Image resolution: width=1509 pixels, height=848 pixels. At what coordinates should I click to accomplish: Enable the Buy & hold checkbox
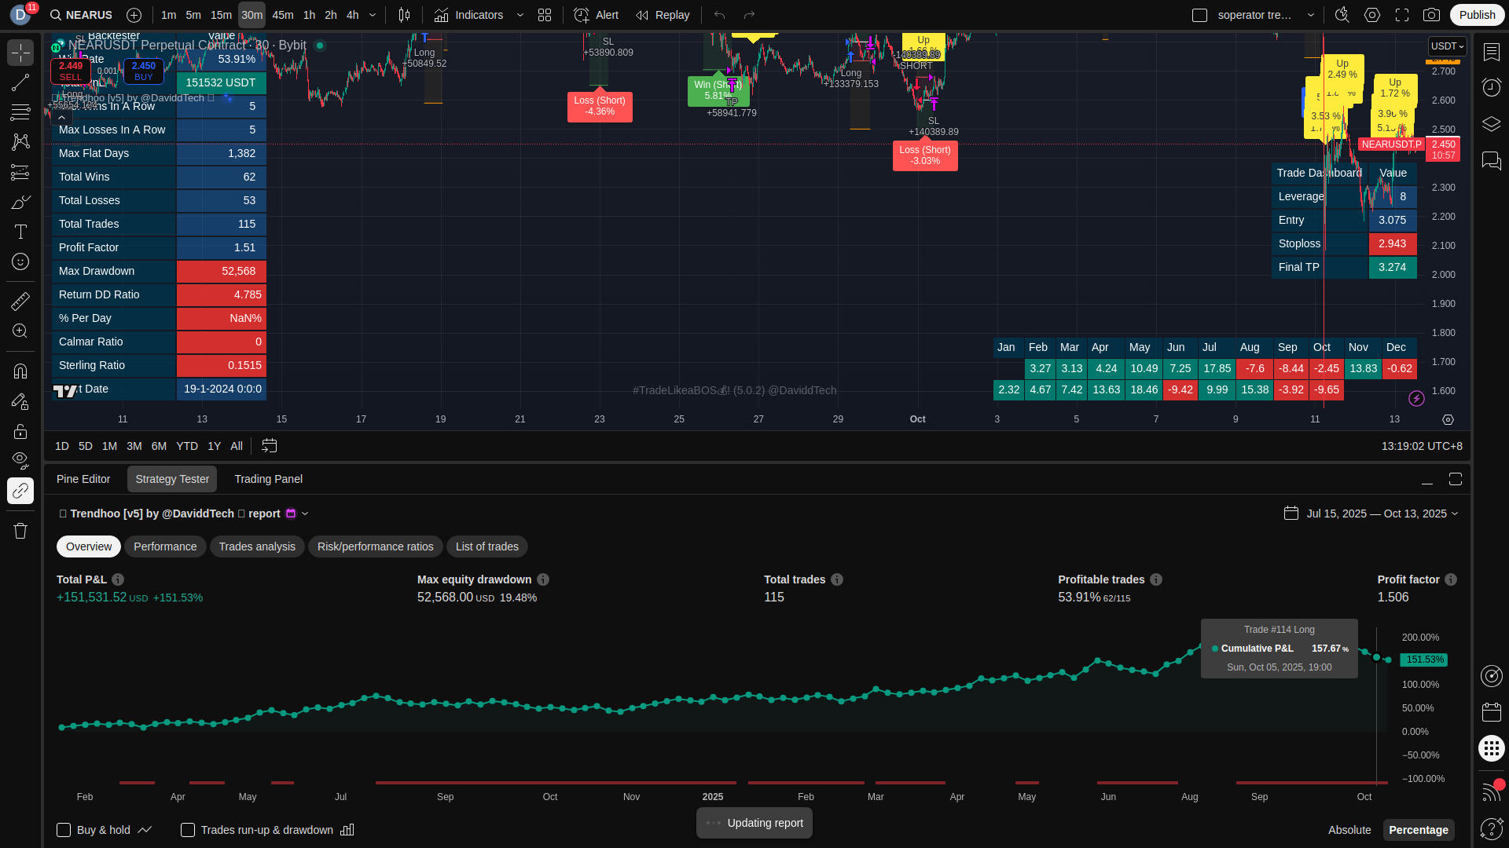[64, 830]
